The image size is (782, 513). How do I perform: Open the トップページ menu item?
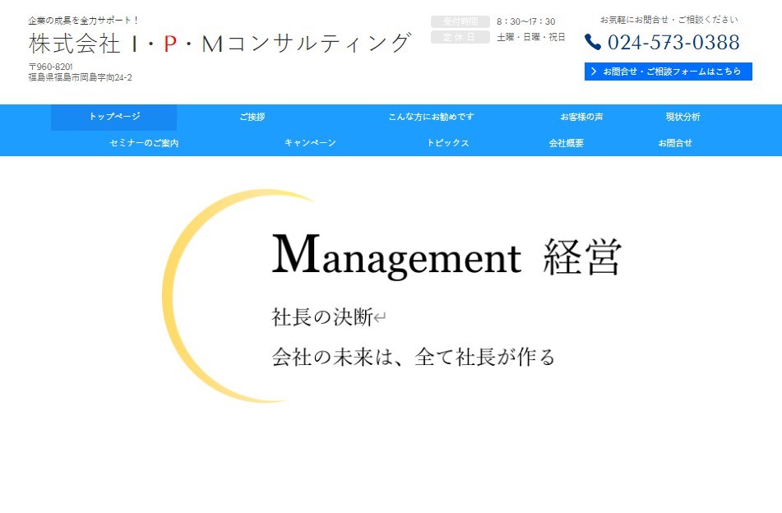(113, 117)
